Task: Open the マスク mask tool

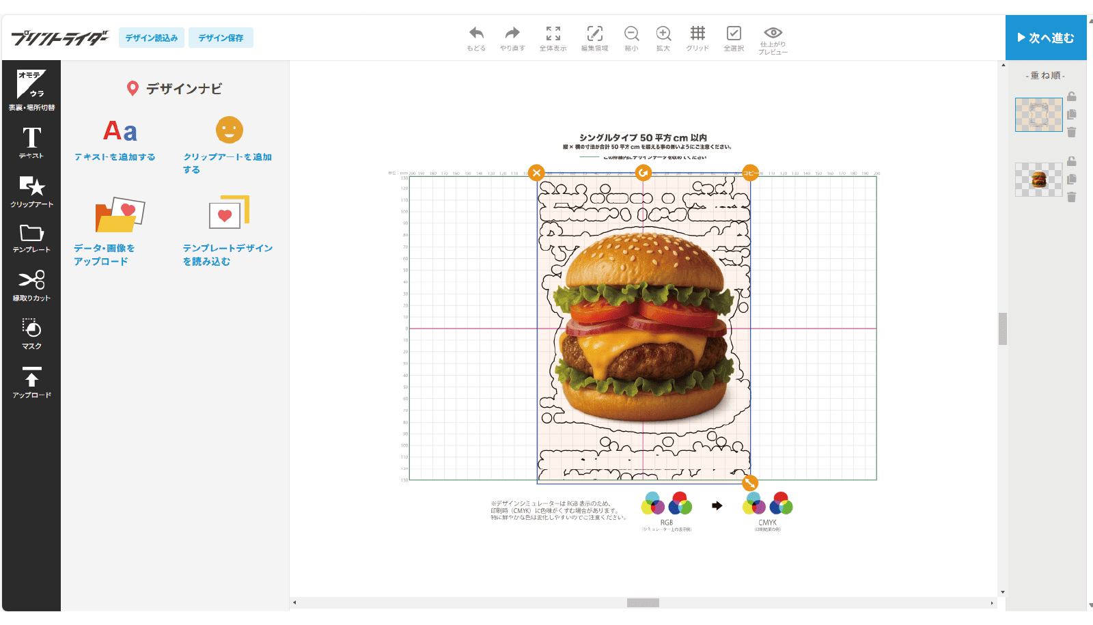Action: pos(31,333)
